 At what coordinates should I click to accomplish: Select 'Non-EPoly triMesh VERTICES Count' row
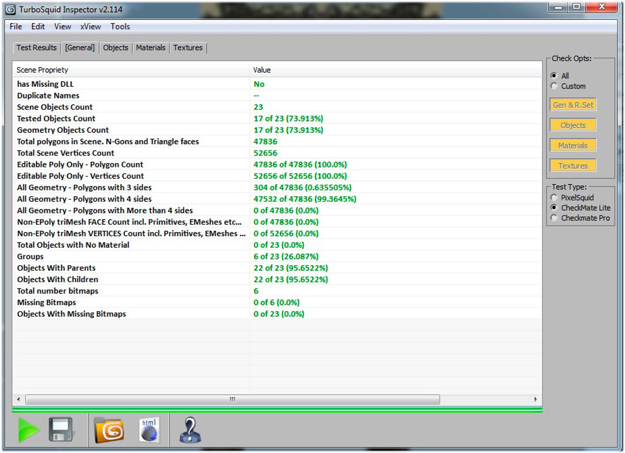277,233
